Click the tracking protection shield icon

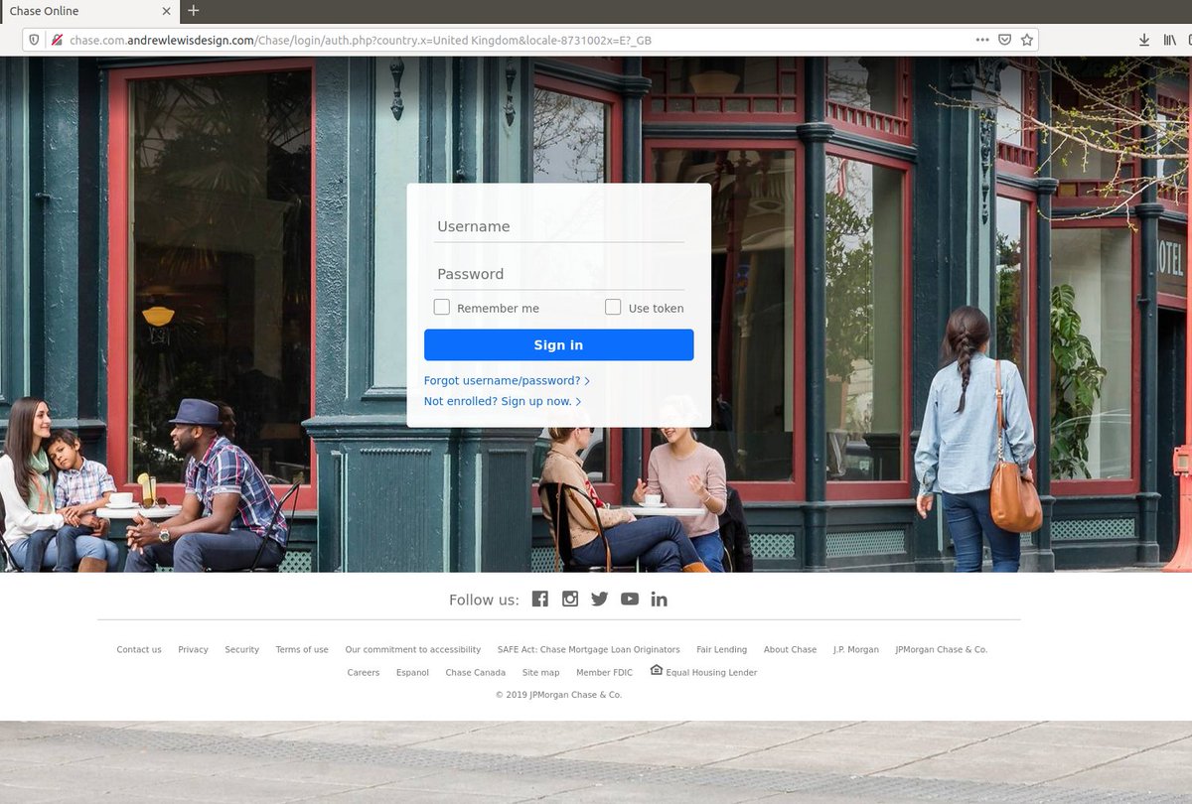click(x=34, y=40)
